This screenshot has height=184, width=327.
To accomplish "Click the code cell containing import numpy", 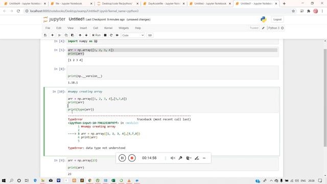I will tap(173, 41).
